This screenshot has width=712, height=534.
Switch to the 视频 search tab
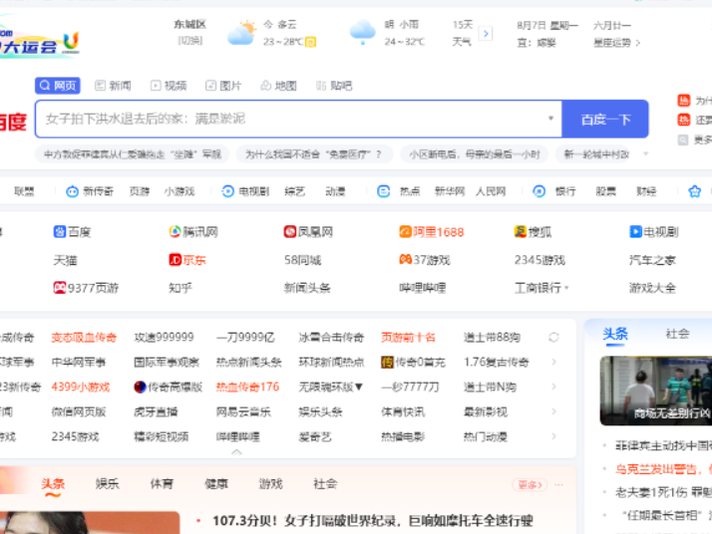(169, 86)
